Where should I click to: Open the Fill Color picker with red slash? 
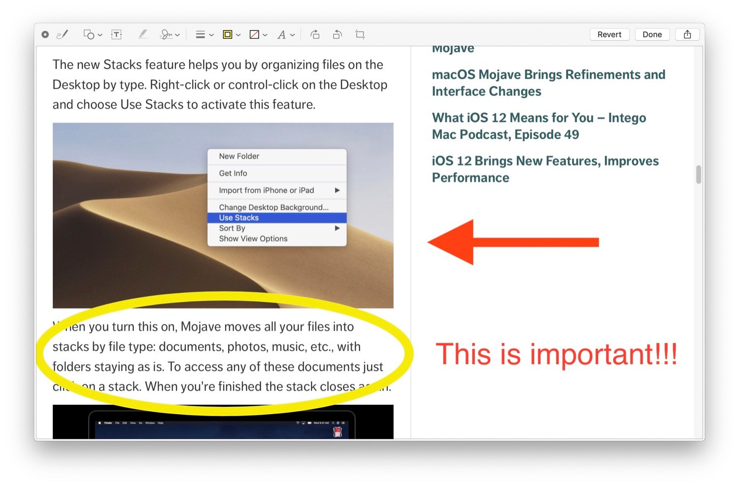point(258,34)
